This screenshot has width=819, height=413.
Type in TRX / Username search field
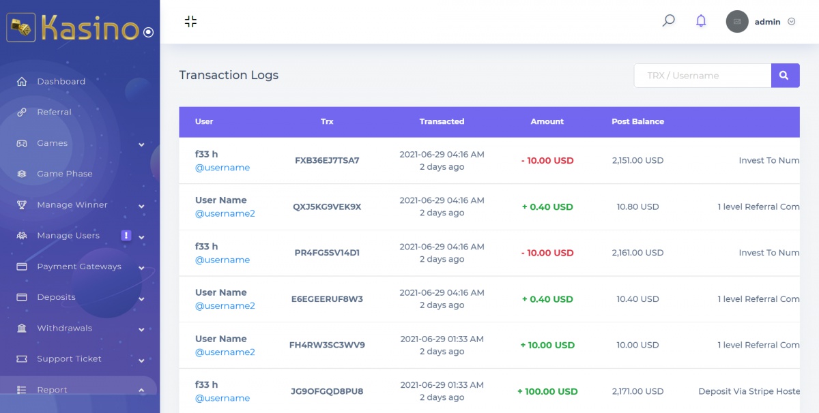coord(702,76)
